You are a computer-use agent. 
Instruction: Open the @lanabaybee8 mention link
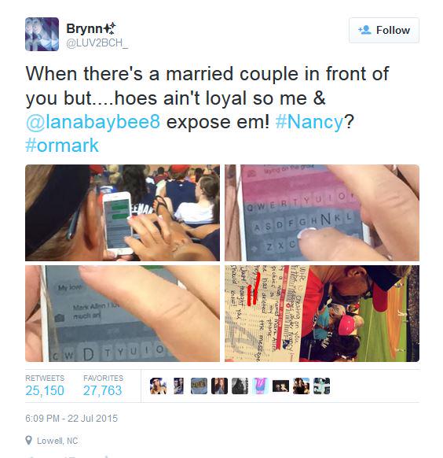[x=93, y=121]
